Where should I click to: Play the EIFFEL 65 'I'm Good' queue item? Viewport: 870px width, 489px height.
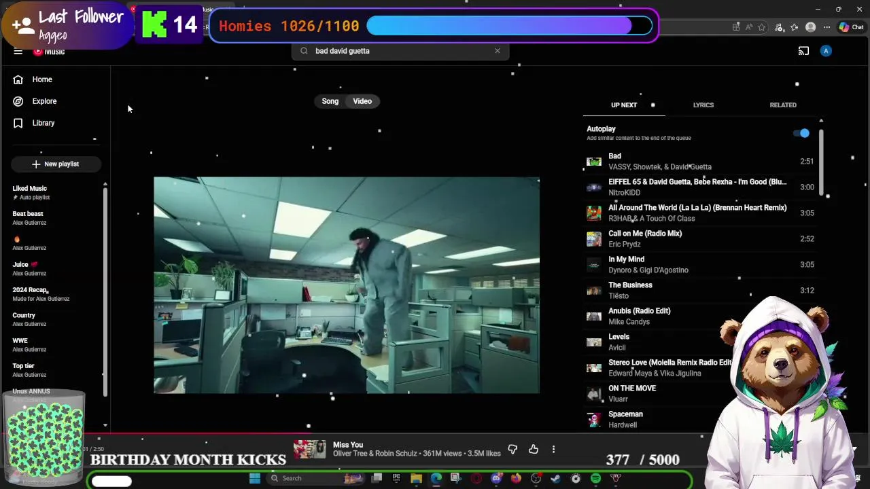tap(700, 187)
